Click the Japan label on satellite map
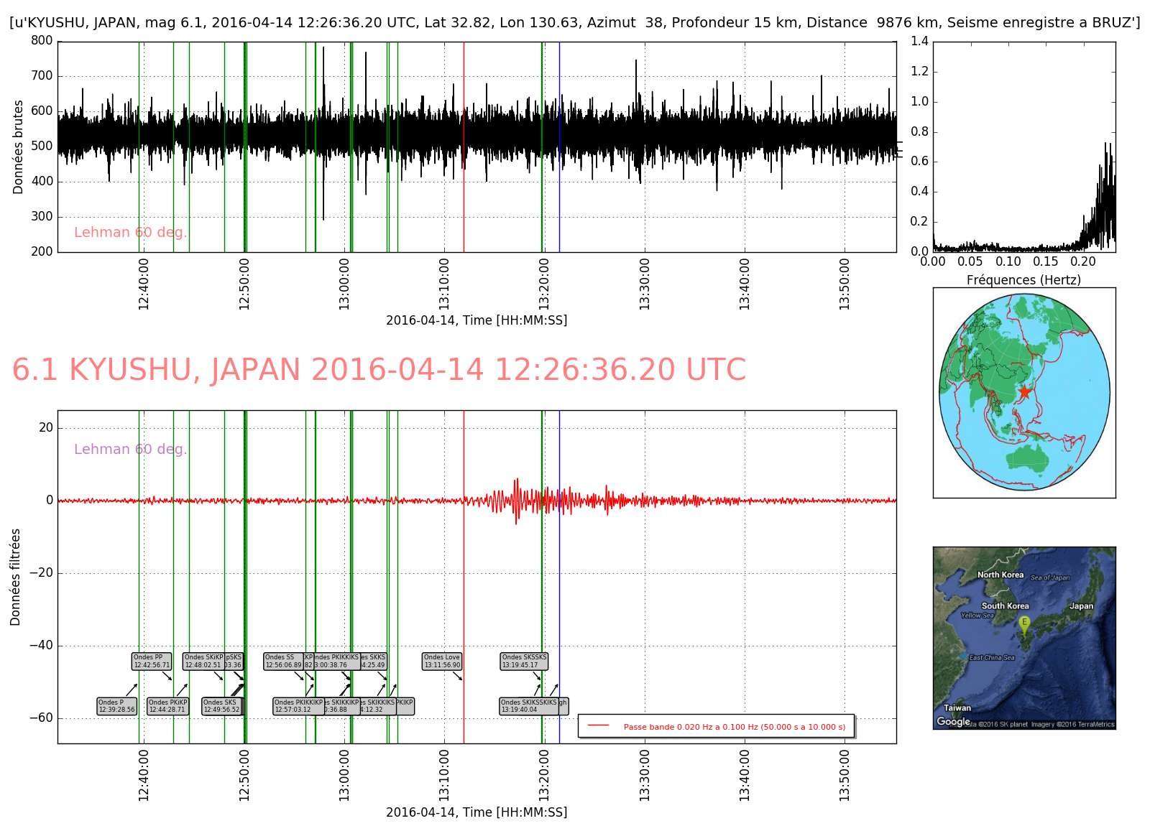 [1081, 606]
